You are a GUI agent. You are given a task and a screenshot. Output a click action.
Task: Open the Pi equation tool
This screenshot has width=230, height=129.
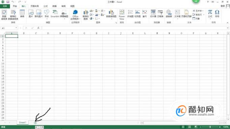(210, 14)
